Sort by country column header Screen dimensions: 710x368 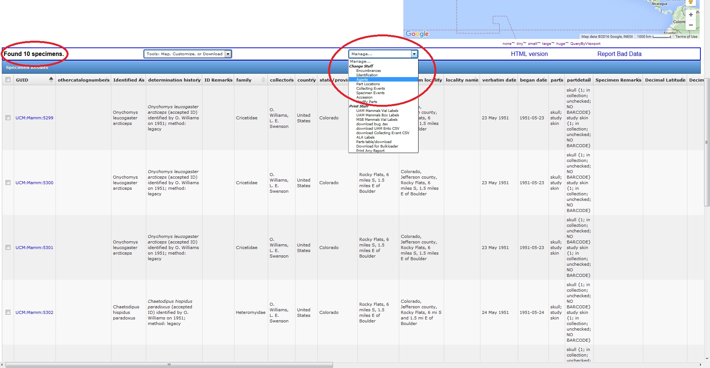coord(307,80)
